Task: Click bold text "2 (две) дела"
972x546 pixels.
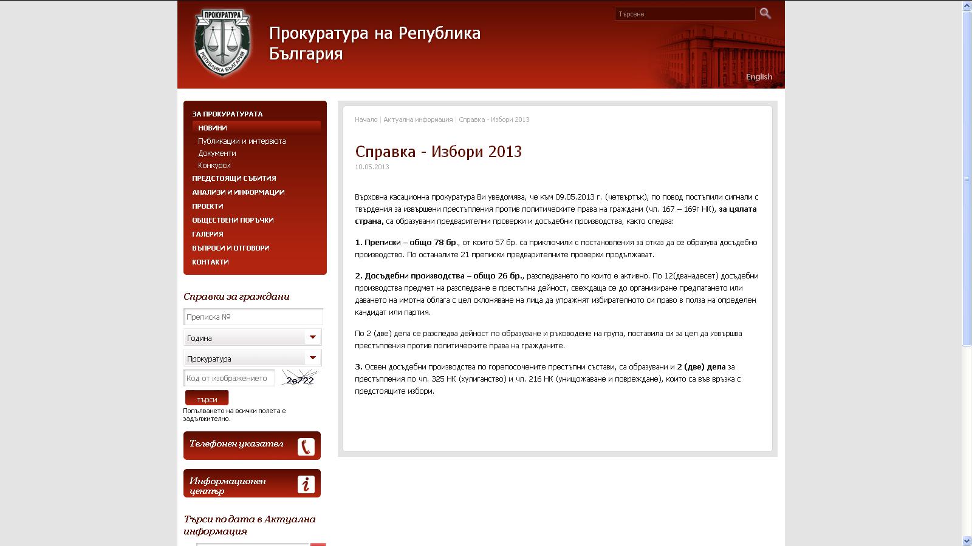Action: (x=701, y=366)
